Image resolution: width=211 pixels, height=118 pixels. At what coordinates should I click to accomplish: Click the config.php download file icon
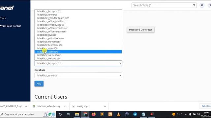point(73,106)
